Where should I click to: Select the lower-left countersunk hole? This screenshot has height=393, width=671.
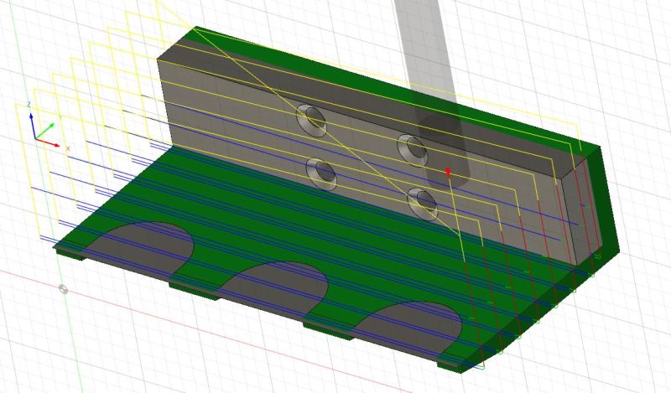tap(321, 173)
